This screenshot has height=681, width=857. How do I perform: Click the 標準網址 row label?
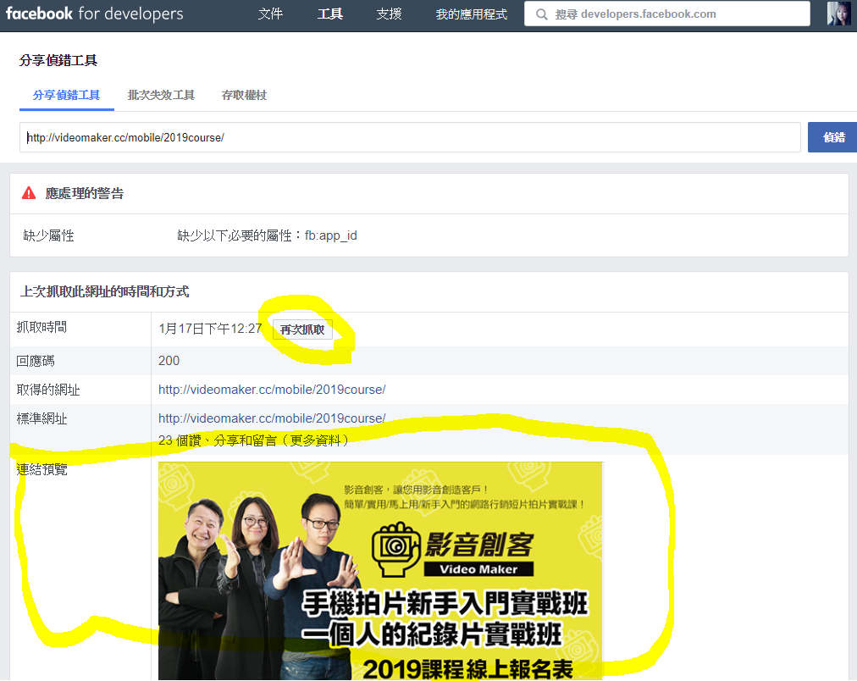pyautogui.click(x=42, y=418)
